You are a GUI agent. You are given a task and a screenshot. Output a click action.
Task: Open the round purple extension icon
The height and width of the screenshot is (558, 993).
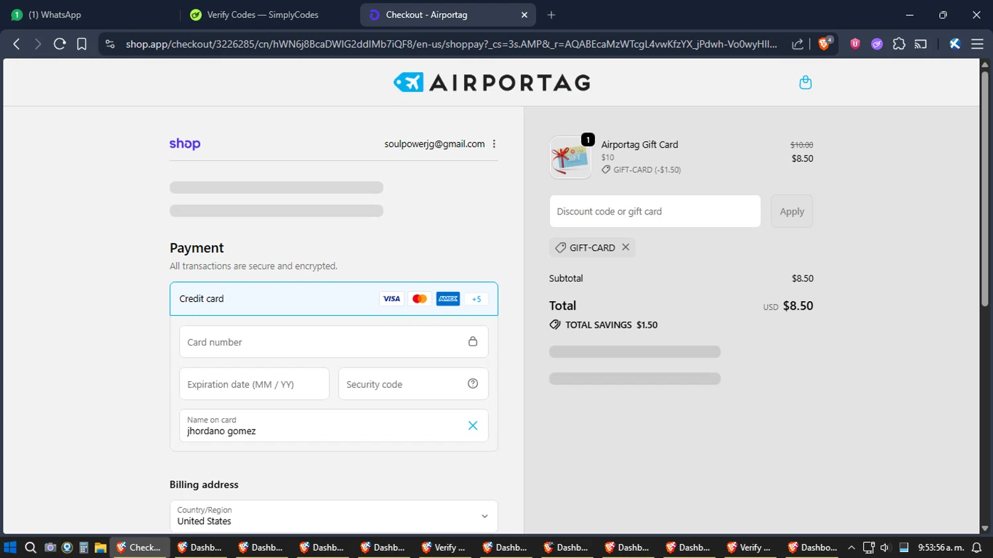click(x=877, y=44)
